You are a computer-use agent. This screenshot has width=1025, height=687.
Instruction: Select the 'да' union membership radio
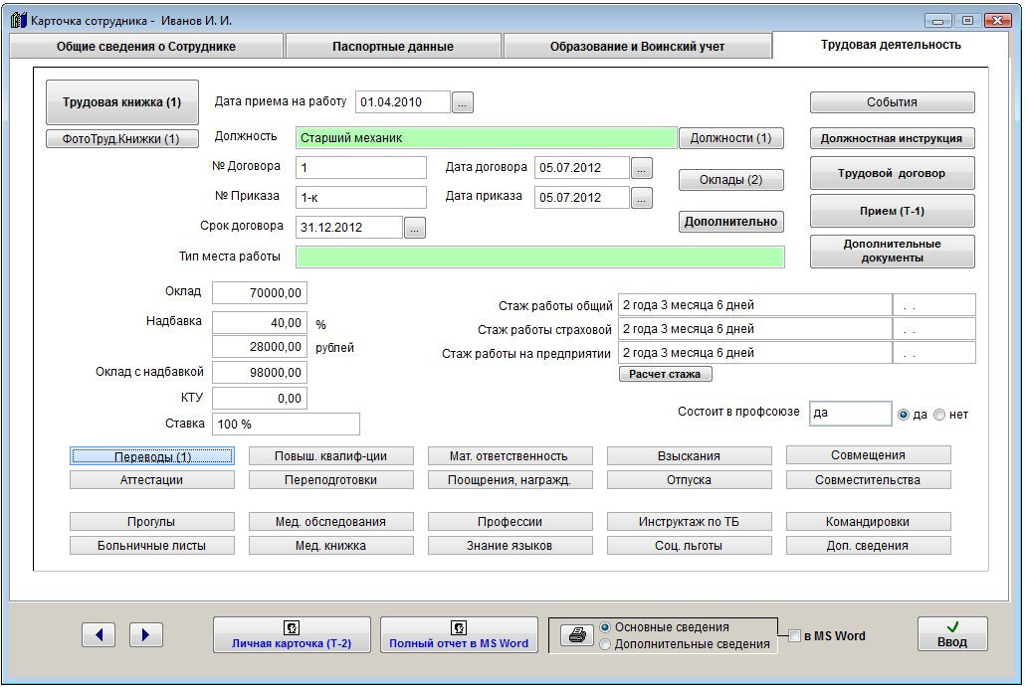904,415
